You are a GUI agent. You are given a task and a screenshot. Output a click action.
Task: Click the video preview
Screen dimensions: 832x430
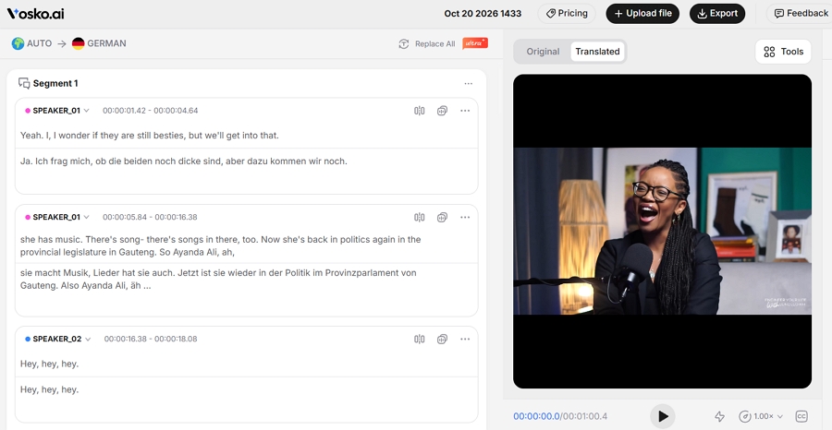[662, 231]
